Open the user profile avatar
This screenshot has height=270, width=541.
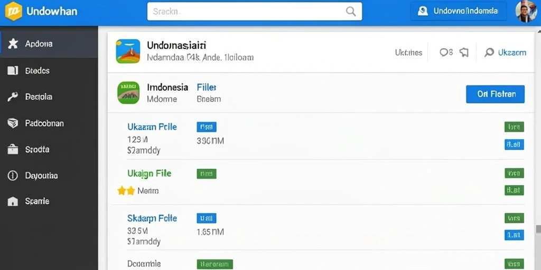526,12
